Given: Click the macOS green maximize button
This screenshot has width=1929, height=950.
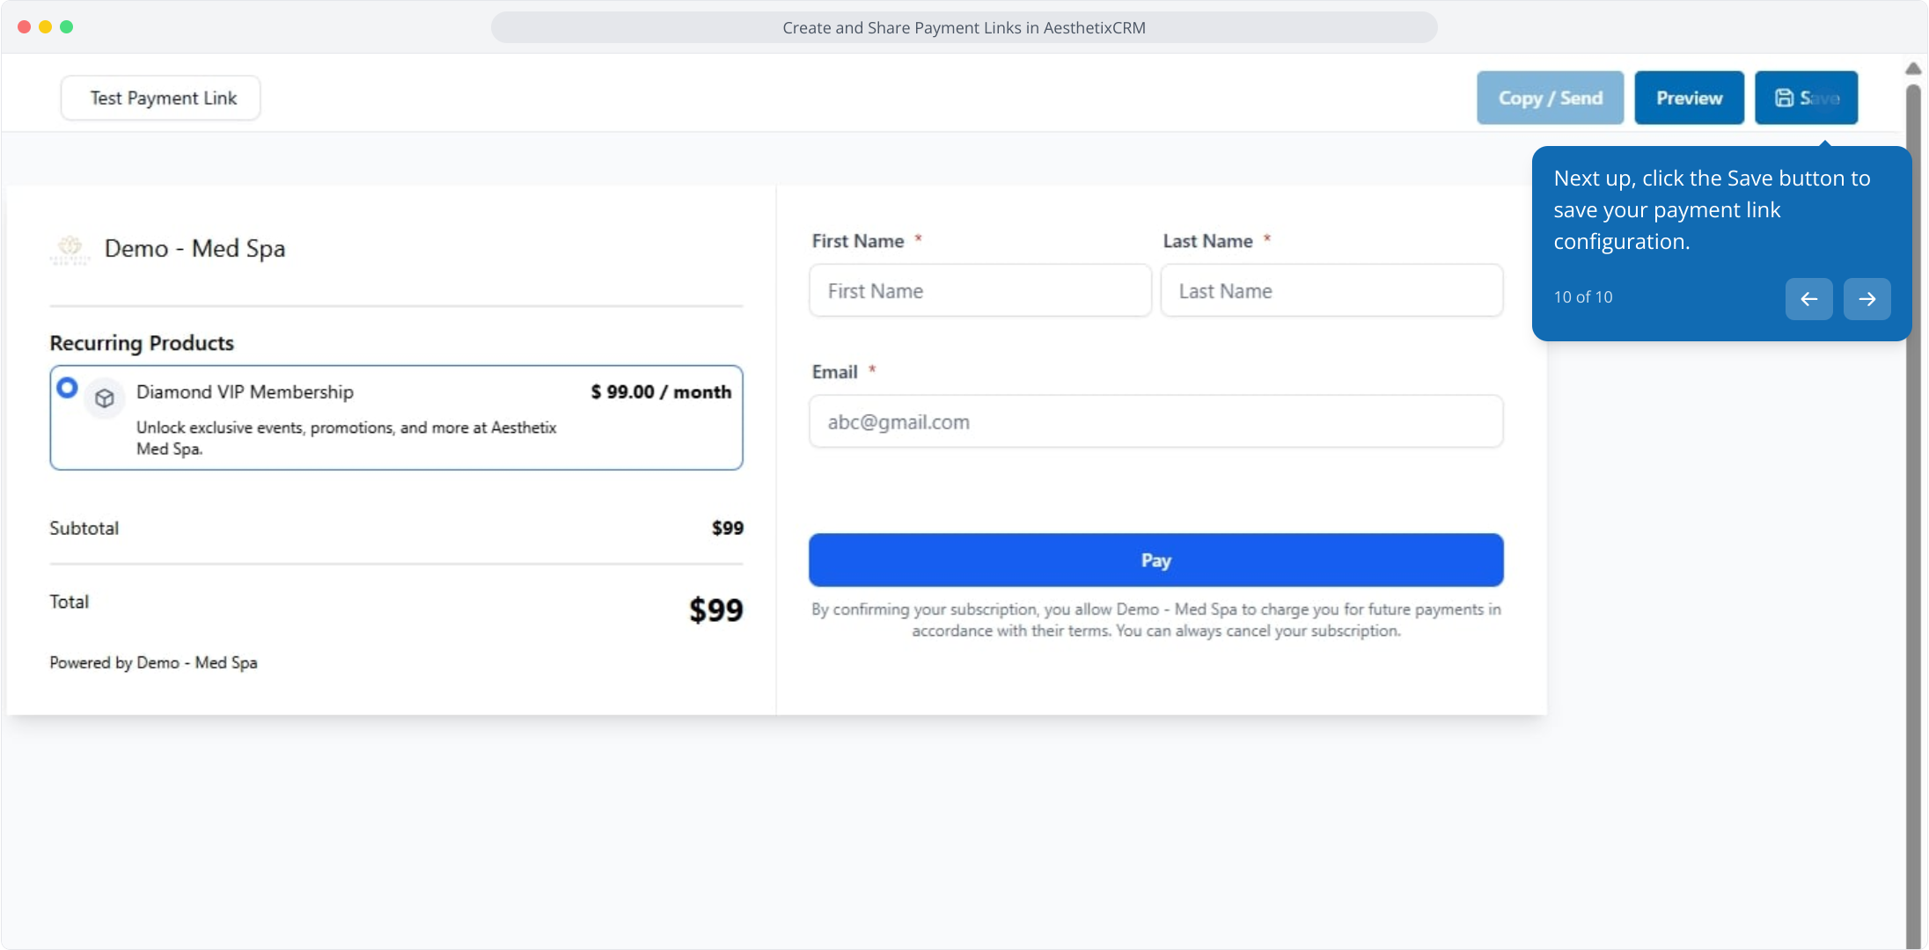Looking at the screenshot, I should click(x=67, y=27).
